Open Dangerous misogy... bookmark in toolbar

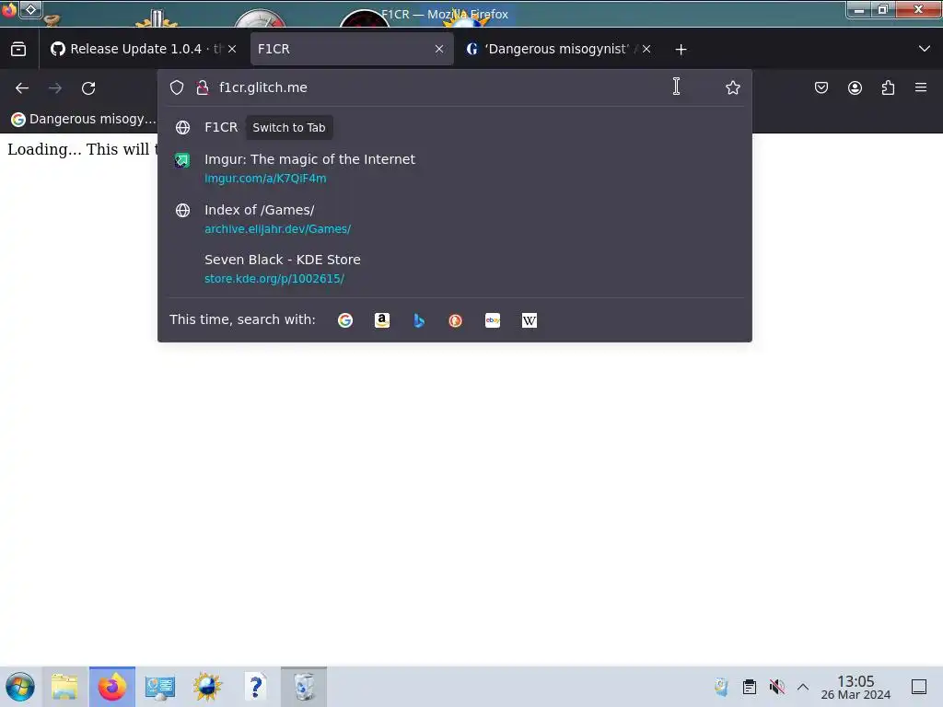tap(84, 119)
